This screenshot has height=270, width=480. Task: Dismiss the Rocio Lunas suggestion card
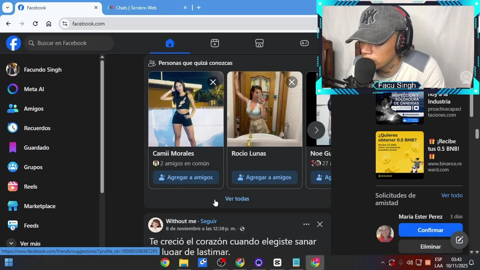tap(292, 82)
